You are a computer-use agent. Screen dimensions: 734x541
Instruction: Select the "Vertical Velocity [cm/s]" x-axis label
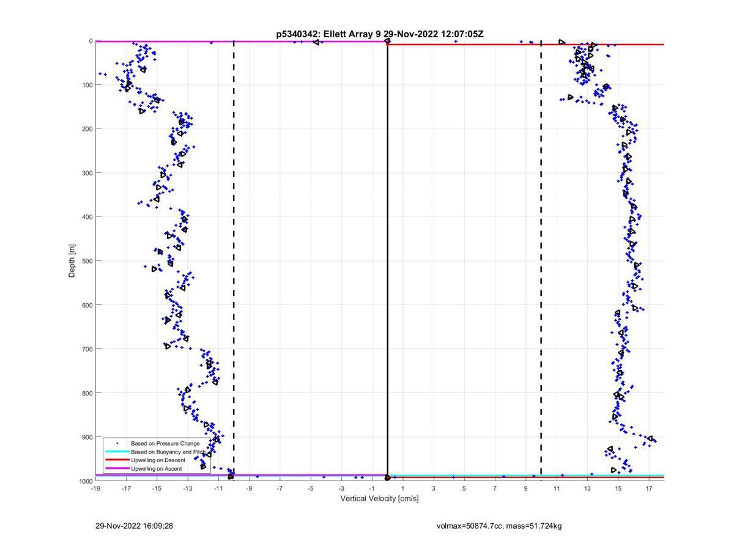(x=379, y=498)
